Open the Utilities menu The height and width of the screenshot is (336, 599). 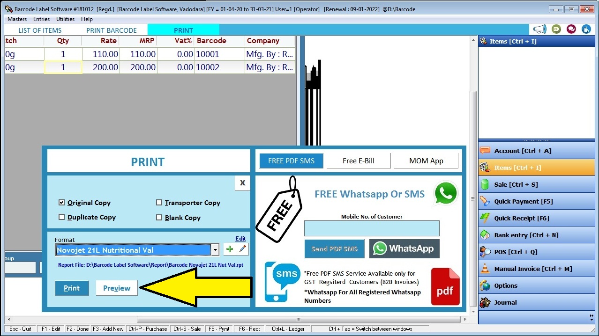click(x=65, y=19)
